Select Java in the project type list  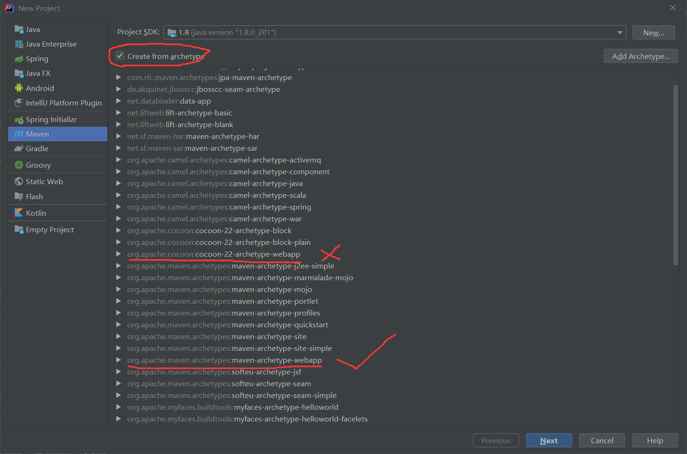58,29
